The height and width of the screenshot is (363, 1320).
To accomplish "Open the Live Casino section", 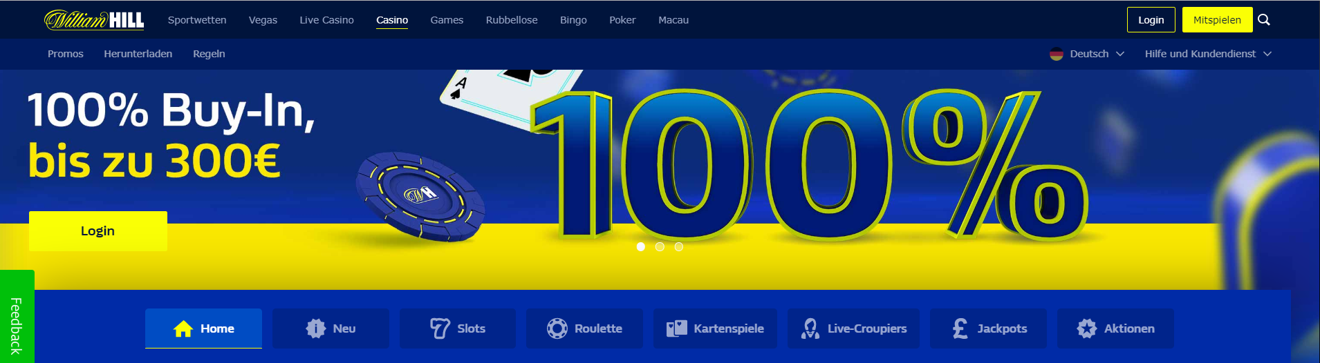I will tap(326, 20).
